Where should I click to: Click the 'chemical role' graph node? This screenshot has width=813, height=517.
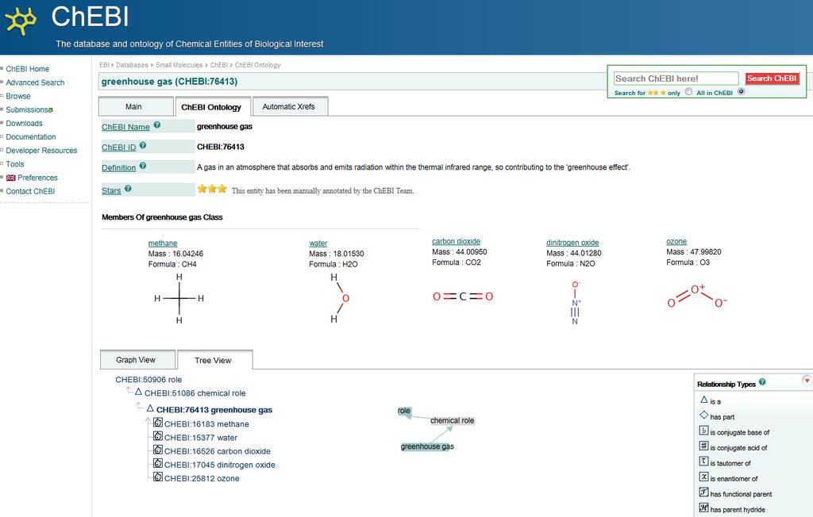452,420
